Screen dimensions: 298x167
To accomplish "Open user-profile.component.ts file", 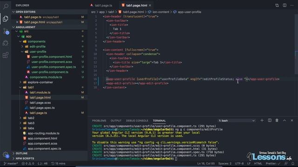I will pos(49,72).
